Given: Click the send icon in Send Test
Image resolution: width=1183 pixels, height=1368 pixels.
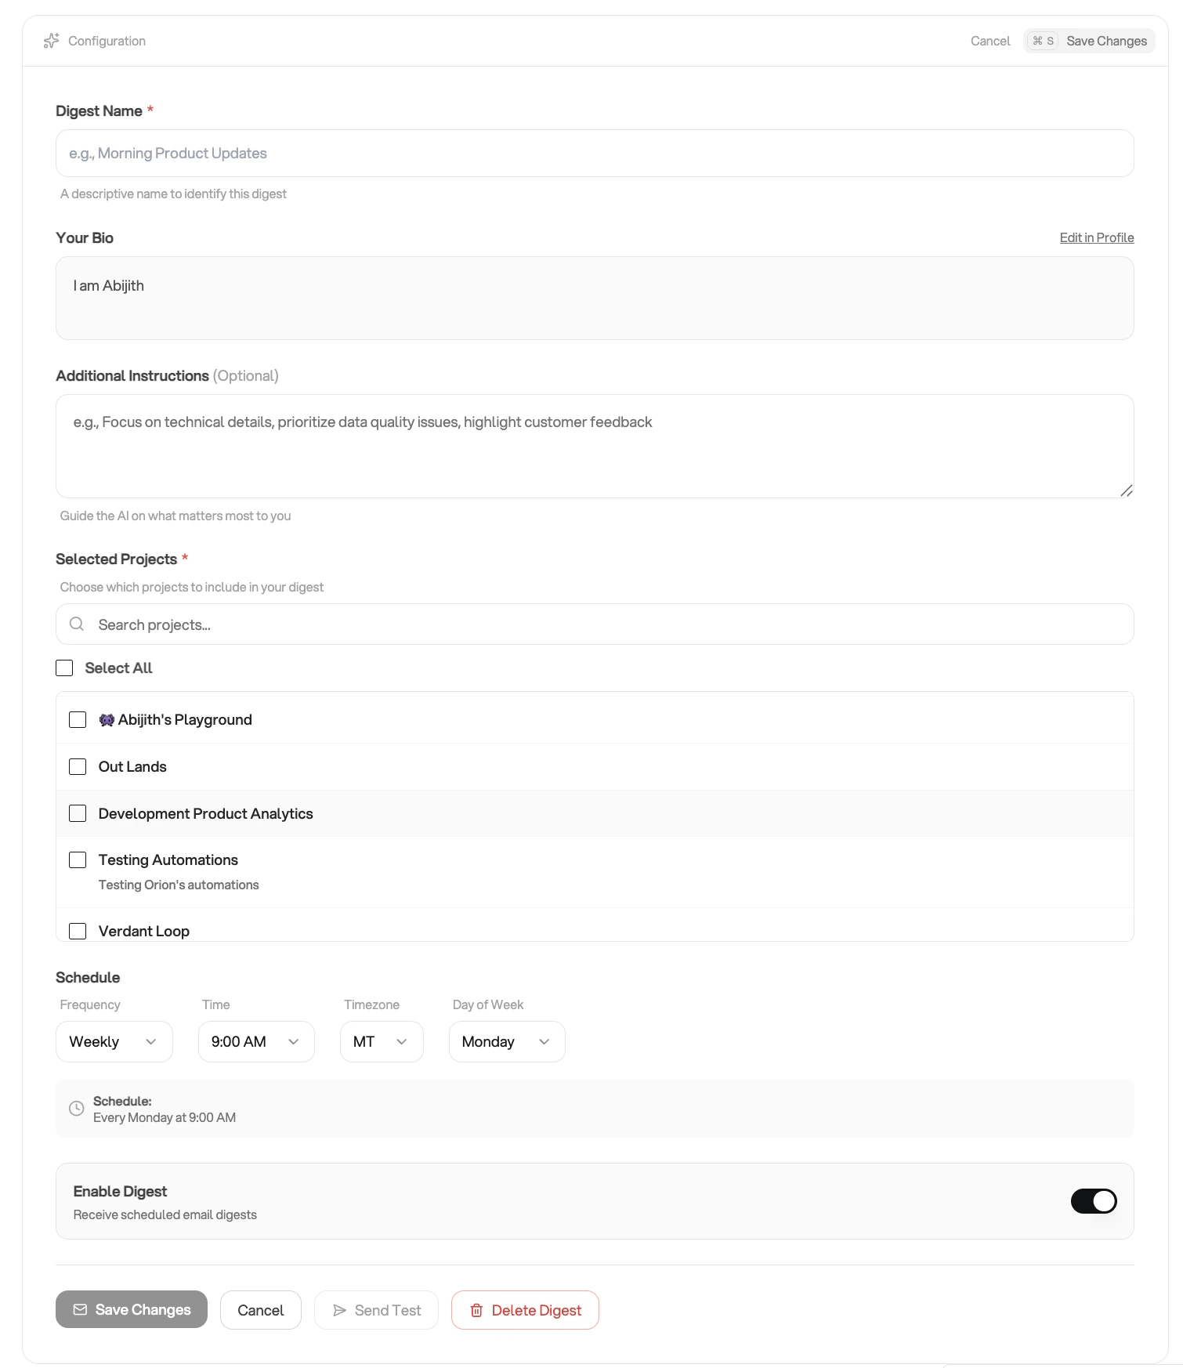Looking at the screenshot, I should point(340,1309).
